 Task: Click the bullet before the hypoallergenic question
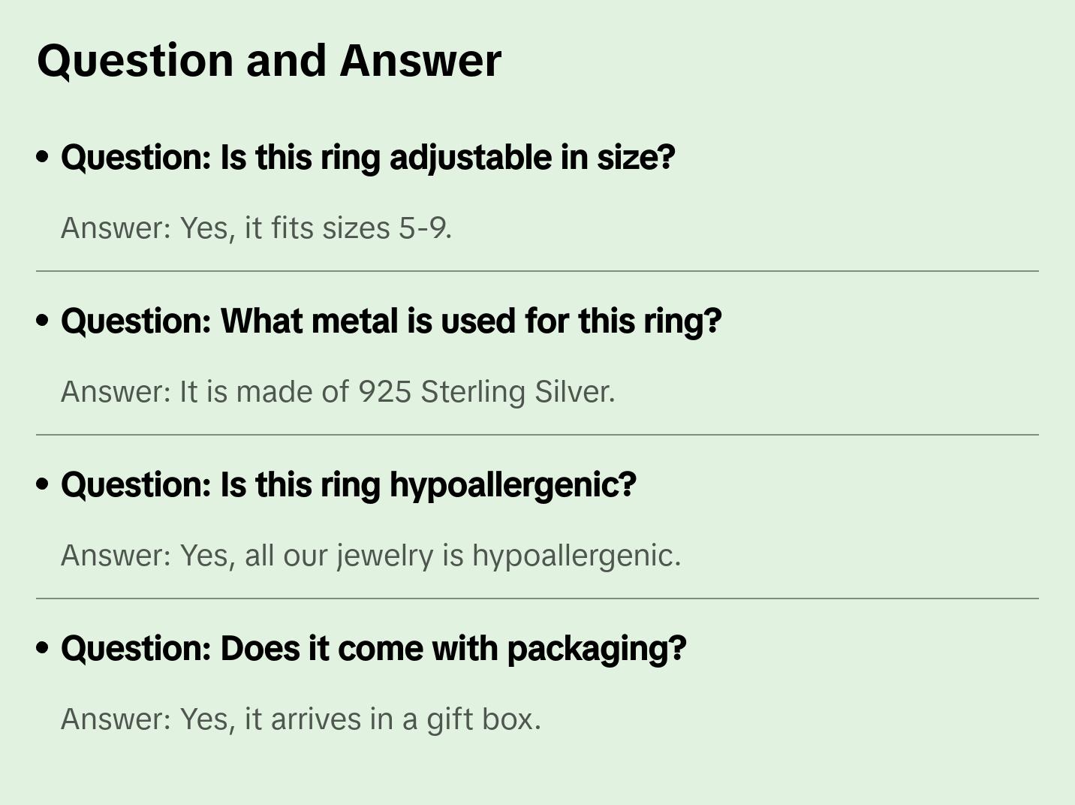43,485
